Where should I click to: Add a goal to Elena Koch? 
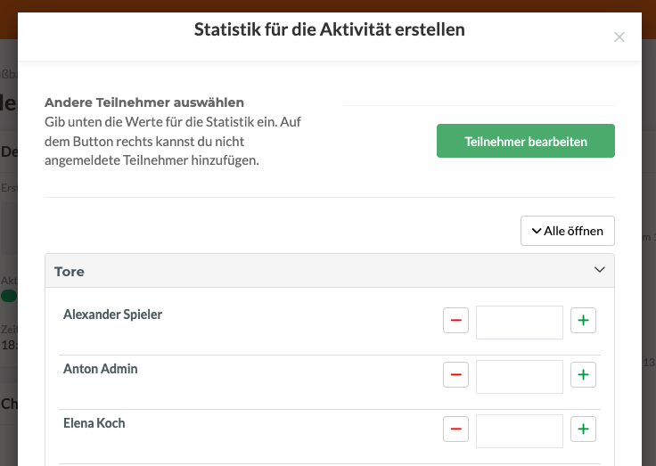point(583,430)
